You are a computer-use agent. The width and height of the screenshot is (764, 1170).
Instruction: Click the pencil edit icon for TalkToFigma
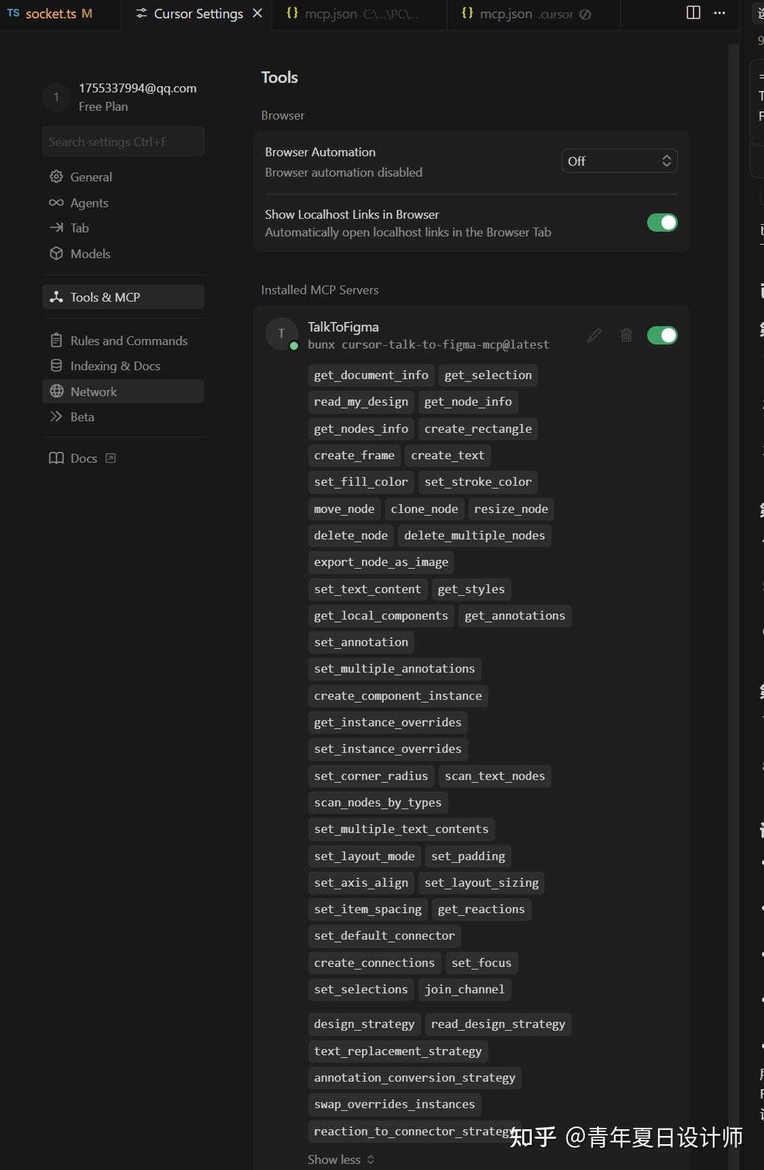tap(594, 336)
